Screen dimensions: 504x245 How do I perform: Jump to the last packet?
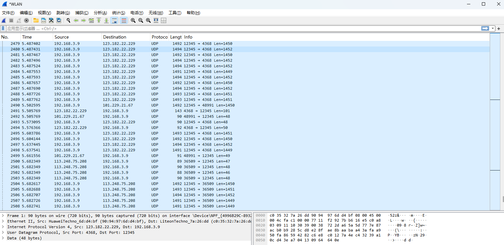pyautogui.click(x=106, y=20)
